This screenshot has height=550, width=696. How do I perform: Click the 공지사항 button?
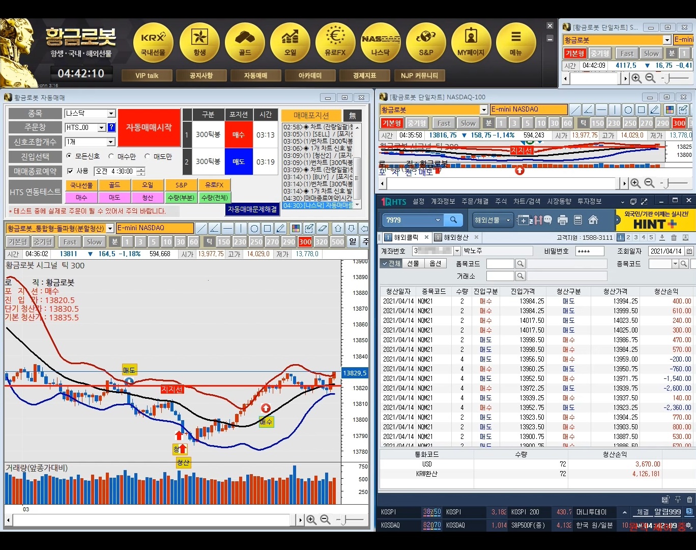[x=201, y=75]
